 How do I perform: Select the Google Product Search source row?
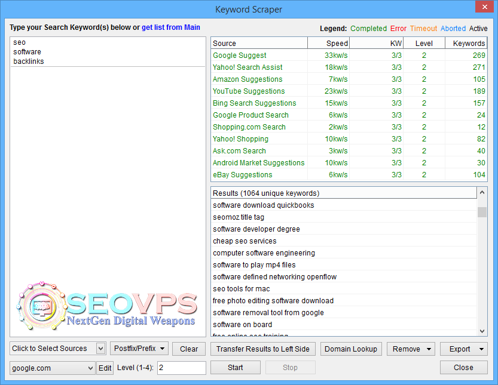click(x=349, y=115)
